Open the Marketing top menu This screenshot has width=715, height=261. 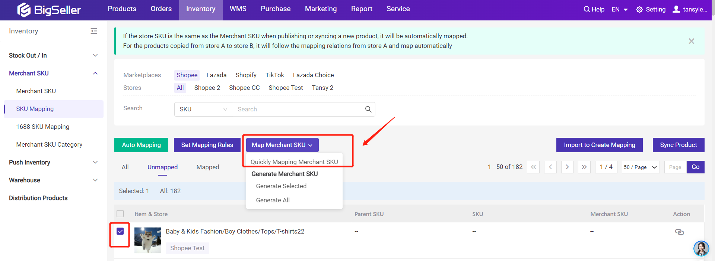point(321,9)
